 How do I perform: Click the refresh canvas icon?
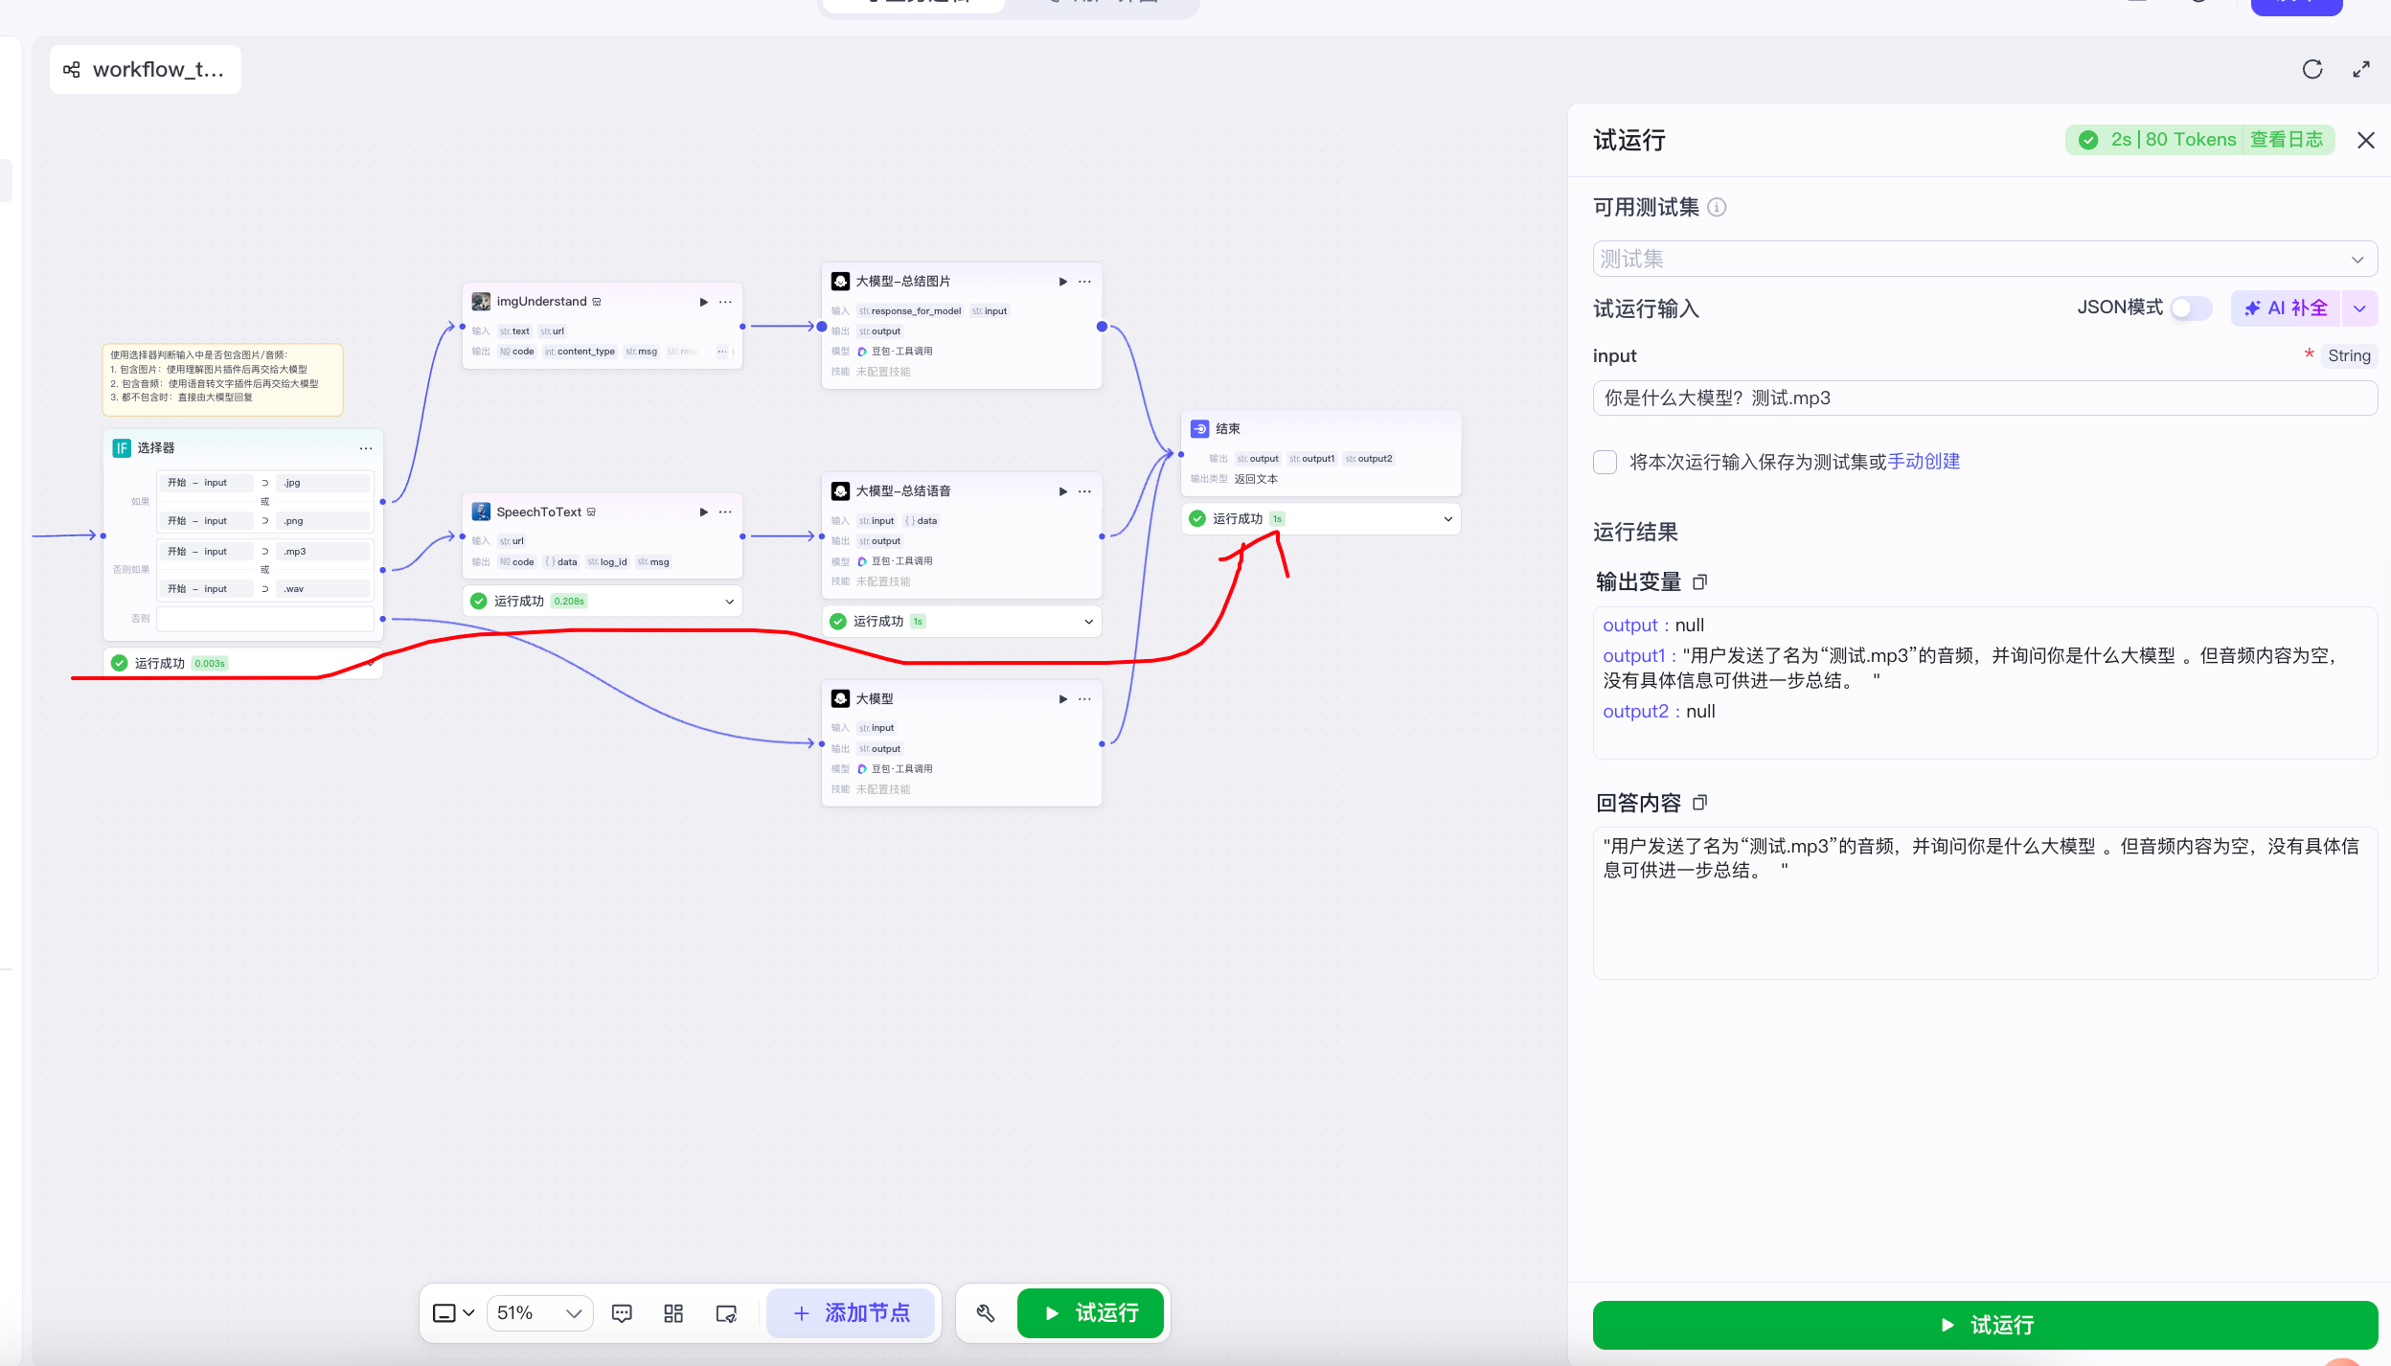click(2312, 69)
